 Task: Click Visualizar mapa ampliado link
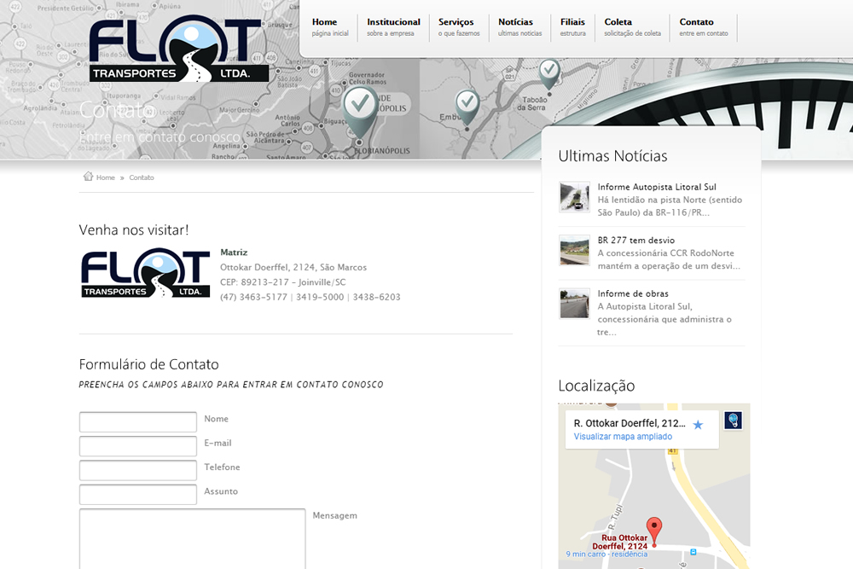(623, 436)
